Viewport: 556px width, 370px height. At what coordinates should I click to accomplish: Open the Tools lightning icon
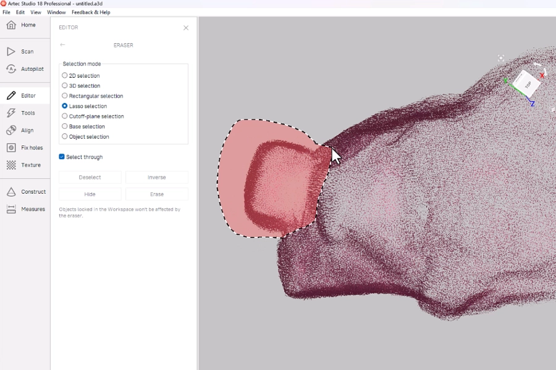11,113
